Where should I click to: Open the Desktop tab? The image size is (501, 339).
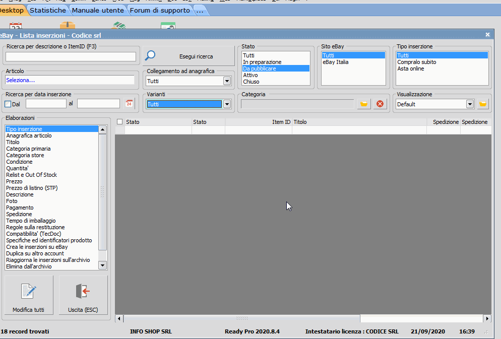(12, 10)
